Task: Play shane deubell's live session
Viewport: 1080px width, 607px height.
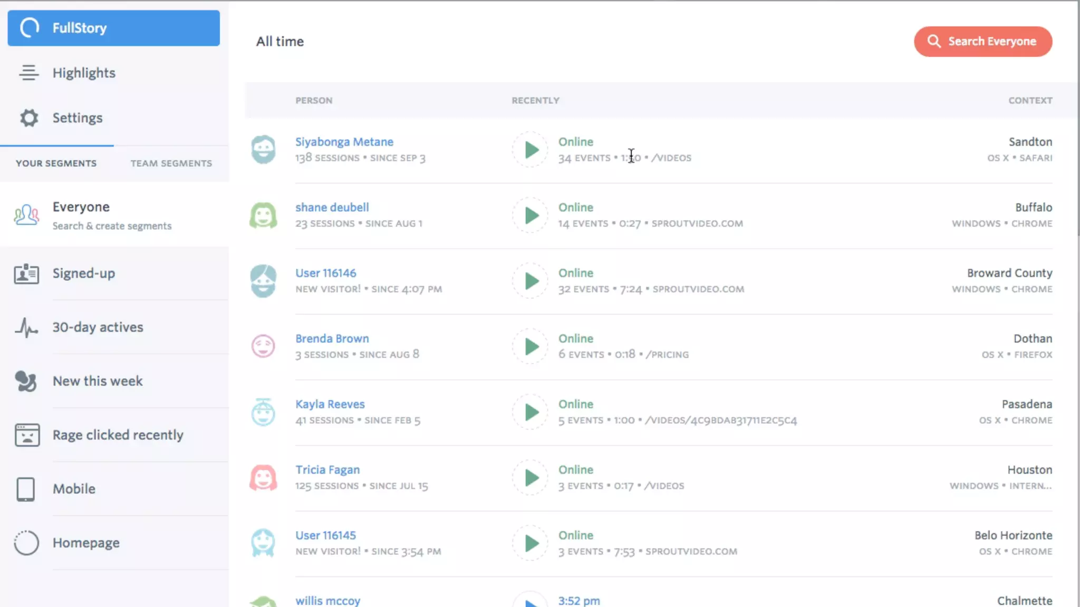Action: [x=531, y=216]
